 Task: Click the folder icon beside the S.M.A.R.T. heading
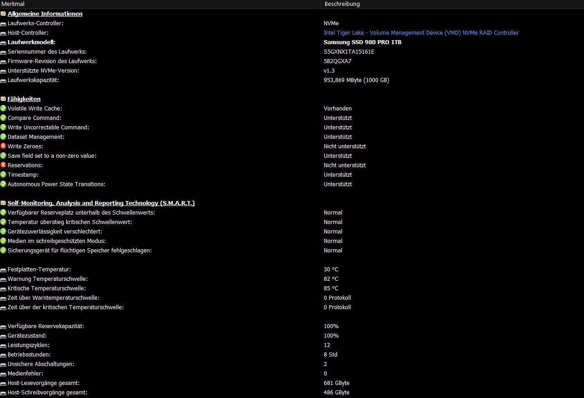(3, 203)
